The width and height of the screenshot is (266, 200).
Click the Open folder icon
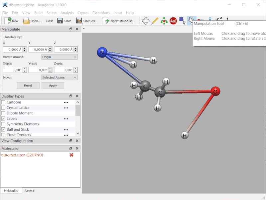(26, 21)
